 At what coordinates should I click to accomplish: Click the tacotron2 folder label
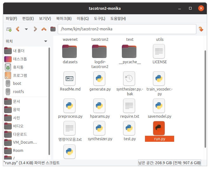[100, 40]
